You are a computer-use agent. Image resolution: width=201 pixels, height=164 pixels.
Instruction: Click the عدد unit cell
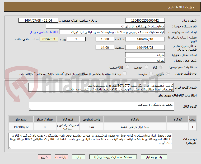tap(91, 127)
